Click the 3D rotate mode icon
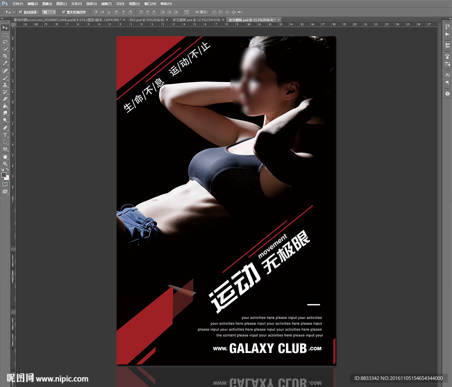This screenshot has height=387, width=452. point(214,12)
